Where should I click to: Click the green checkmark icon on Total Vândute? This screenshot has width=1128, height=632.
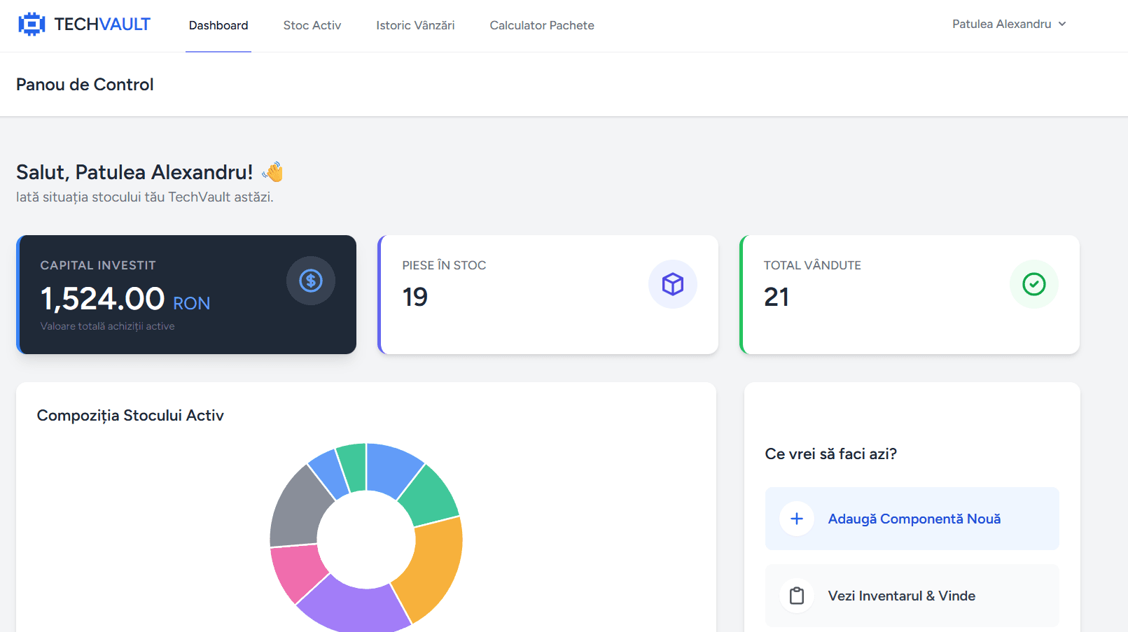(x=1033, y=284)
